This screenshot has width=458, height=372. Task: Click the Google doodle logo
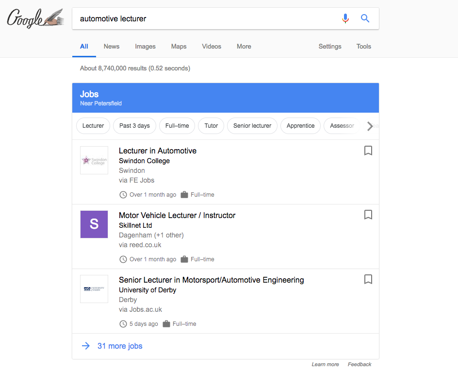click(35, 18)
